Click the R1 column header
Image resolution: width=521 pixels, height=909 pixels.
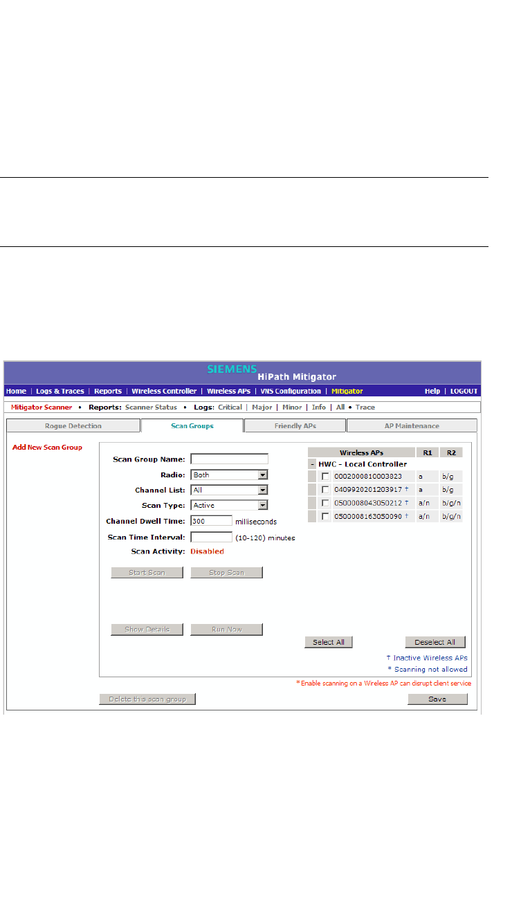click(x=428, y=452)
